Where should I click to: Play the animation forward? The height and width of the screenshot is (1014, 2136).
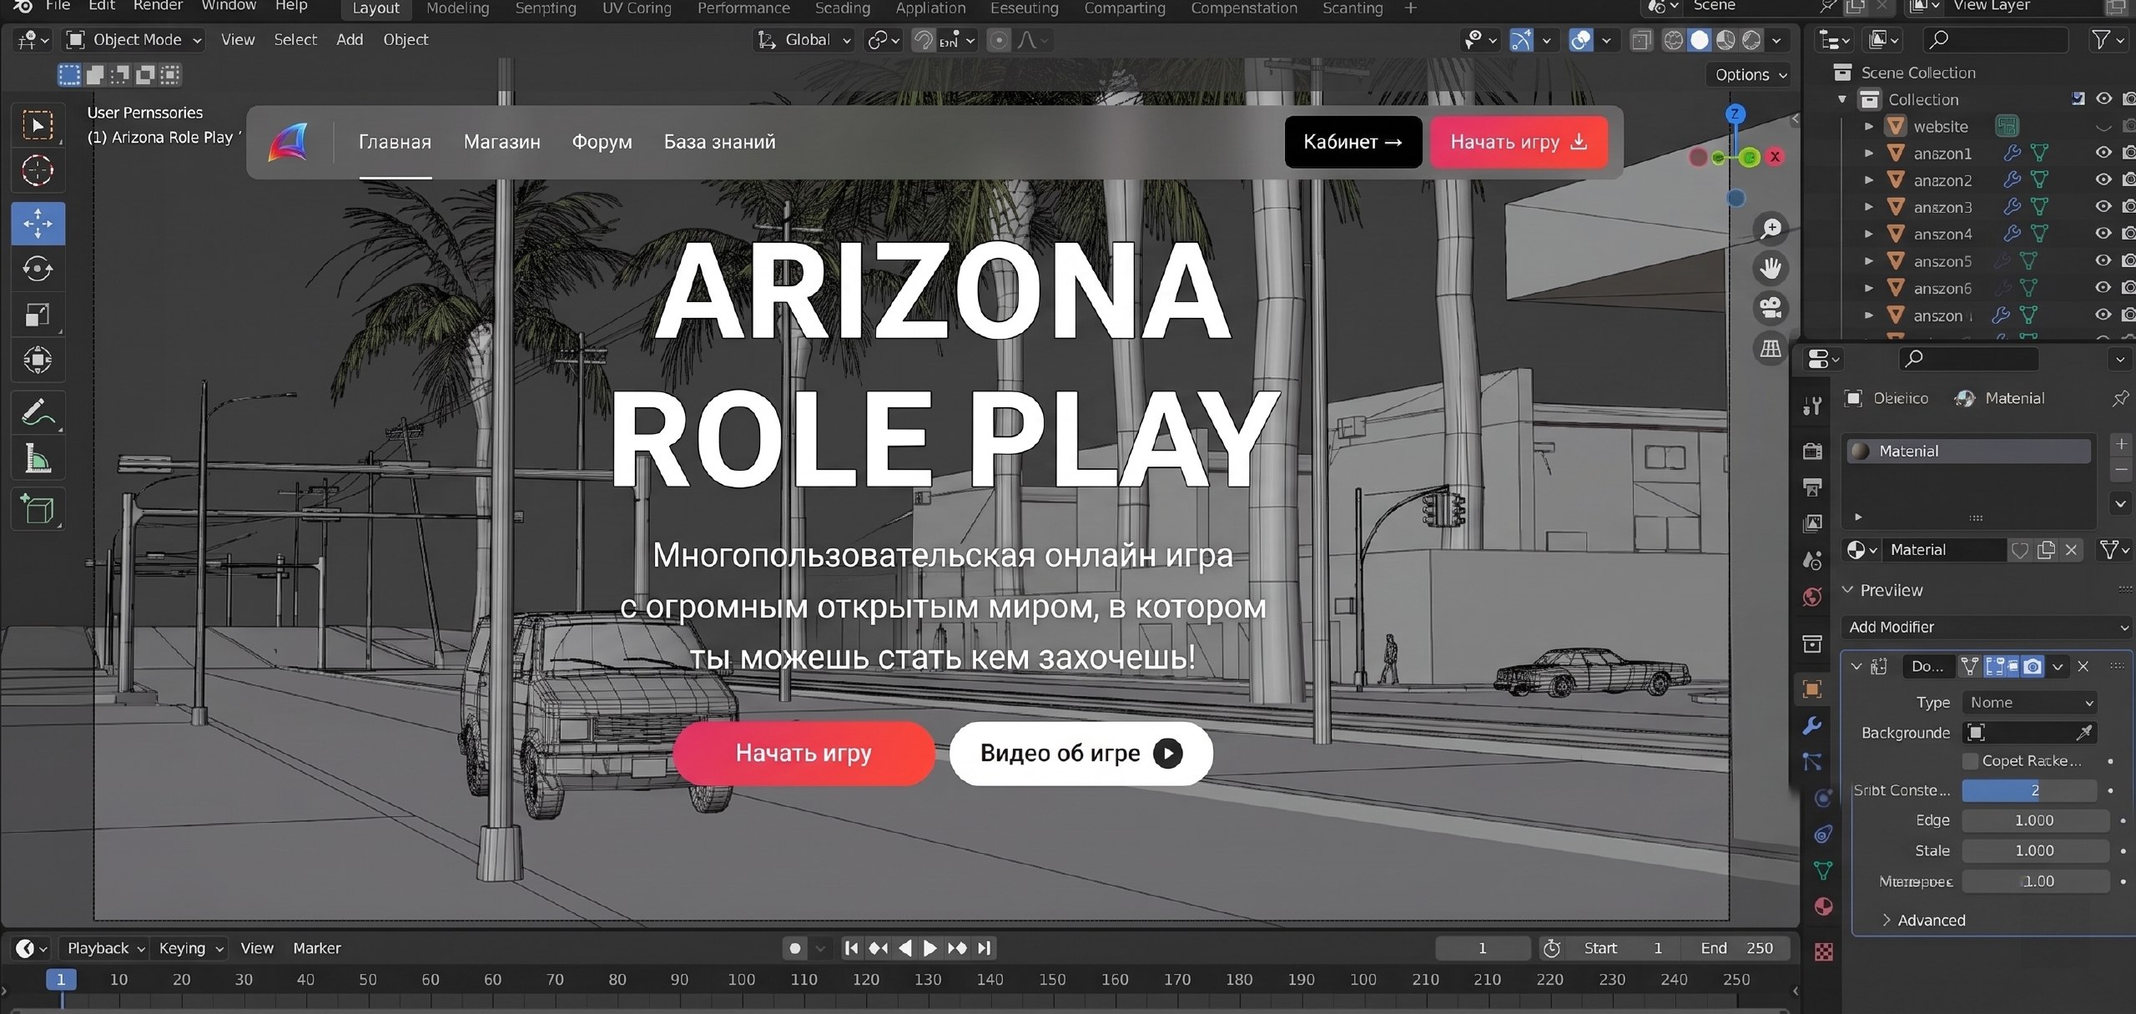tap(929, 948)
